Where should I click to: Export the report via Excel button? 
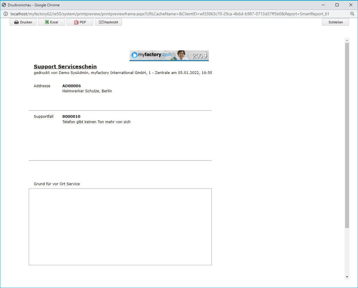click(51, 22)
